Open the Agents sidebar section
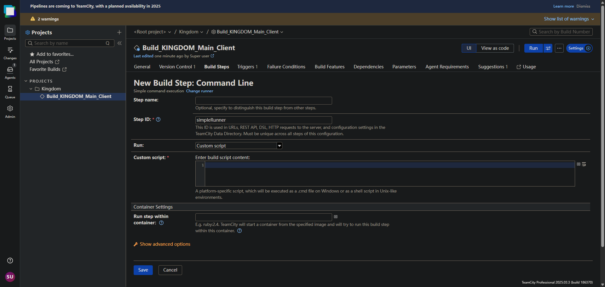The height and width of the screenshot is (287, 605). click(x=10, y=72)
